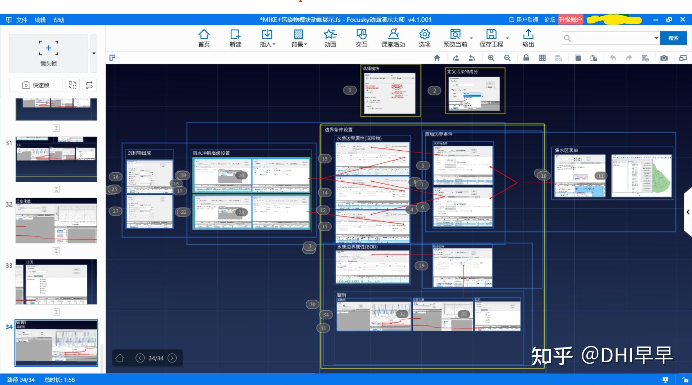Click path marker 2 beside 定义污染物成分
The height and width of the screenshot is (385, 692).
click(434, 90)
